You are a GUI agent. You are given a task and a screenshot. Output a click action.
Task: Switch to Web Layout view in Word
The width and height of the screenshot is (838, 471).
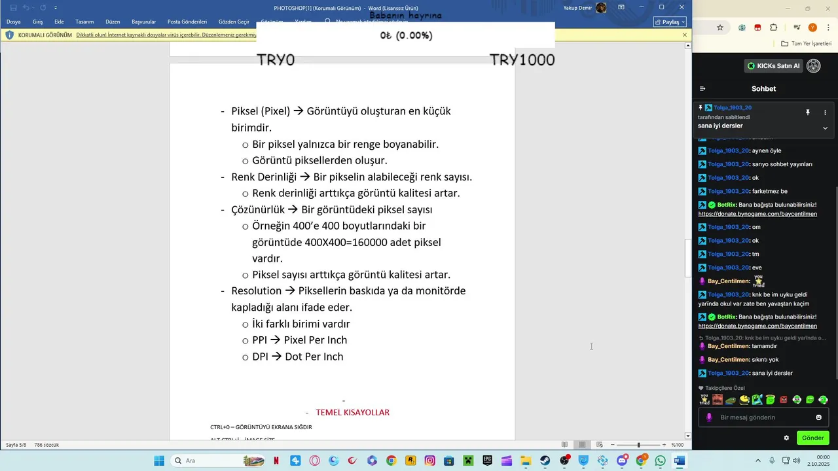tap(599, 445)
